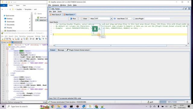The width and height of the screenshot is (193, 109).
Task: Click the File Explorer taskbar icon
Action: [x=59, y=106]
